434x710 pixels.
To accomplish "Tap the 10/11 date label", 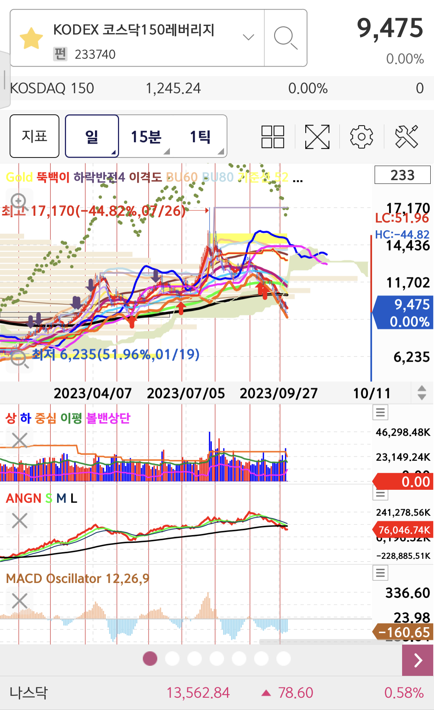I will tap(372, 393).
